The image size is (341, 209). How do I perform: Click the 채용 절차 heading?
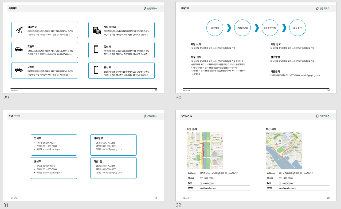point(196,57)
